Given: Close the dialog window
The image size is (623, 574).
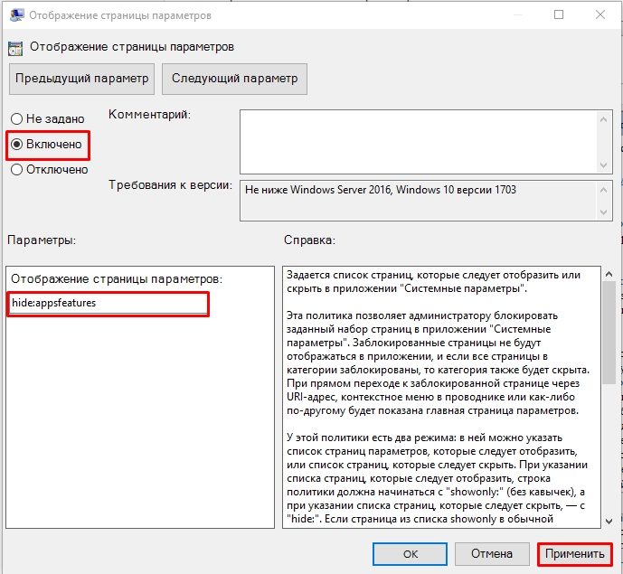Looking at the screenshot, I should coord(600,14).
